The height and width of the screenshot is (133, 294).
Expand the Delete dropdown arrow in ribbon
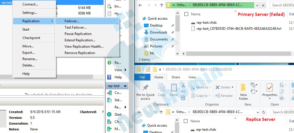pyautogui.click(x=233, y=87)
